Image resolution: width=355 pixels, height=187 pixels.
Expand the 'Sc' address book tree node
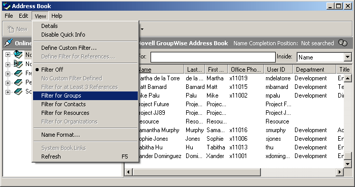[8, 92]
